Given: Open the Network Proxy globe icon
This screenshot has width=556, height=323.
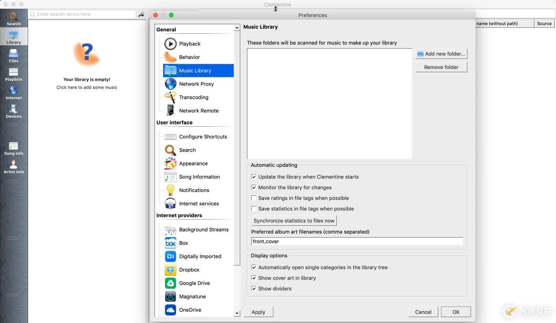Looking at the screenshot, I should [x=171, y=84].
